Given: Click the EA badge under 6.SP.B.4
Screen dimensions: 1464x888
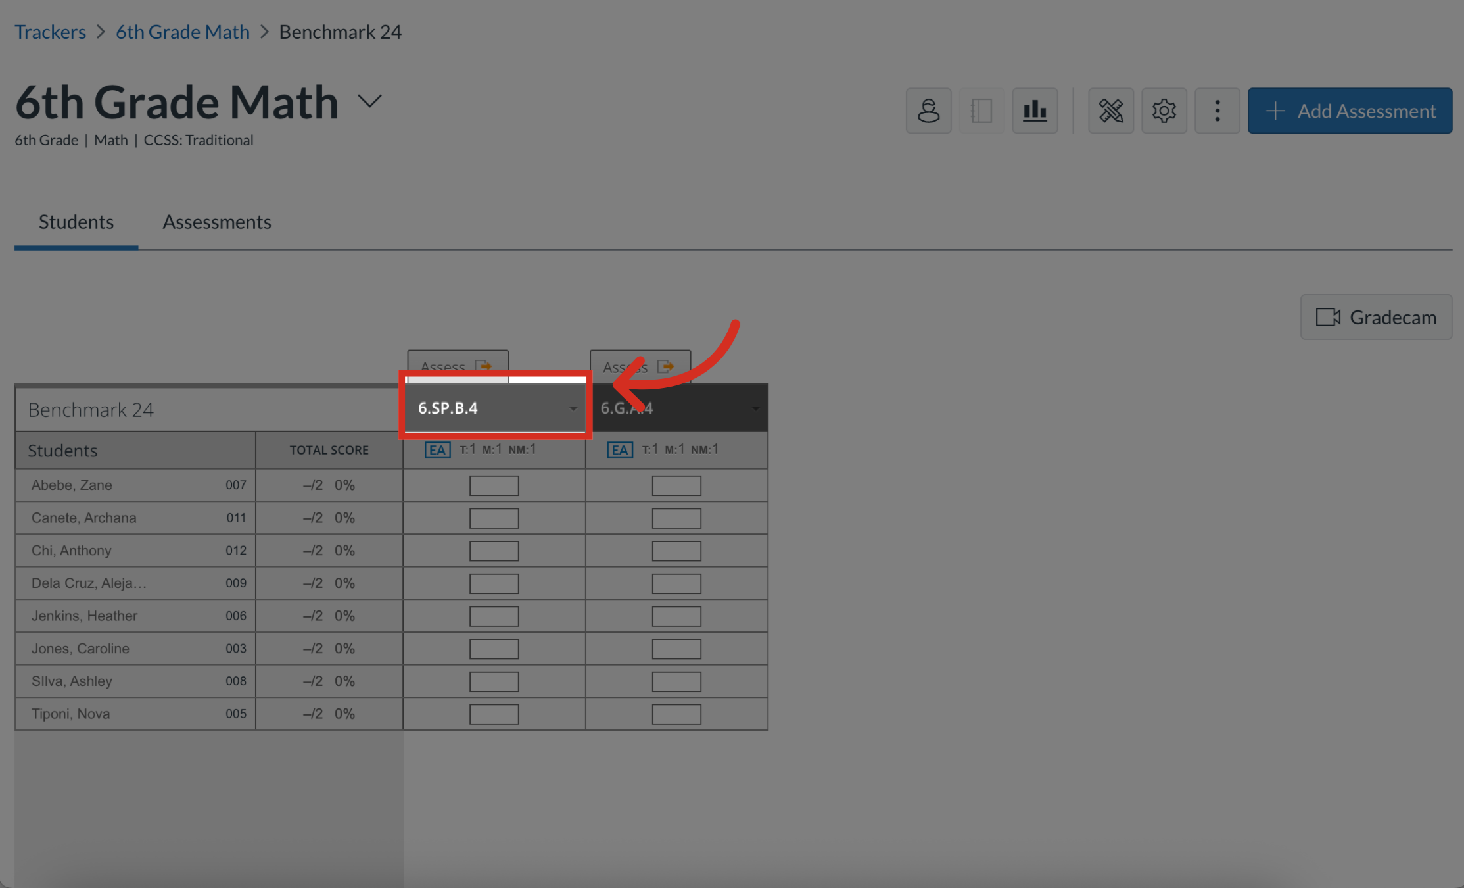Looking at the screenshot, I should pyautogui.click(x=437, y=450).
